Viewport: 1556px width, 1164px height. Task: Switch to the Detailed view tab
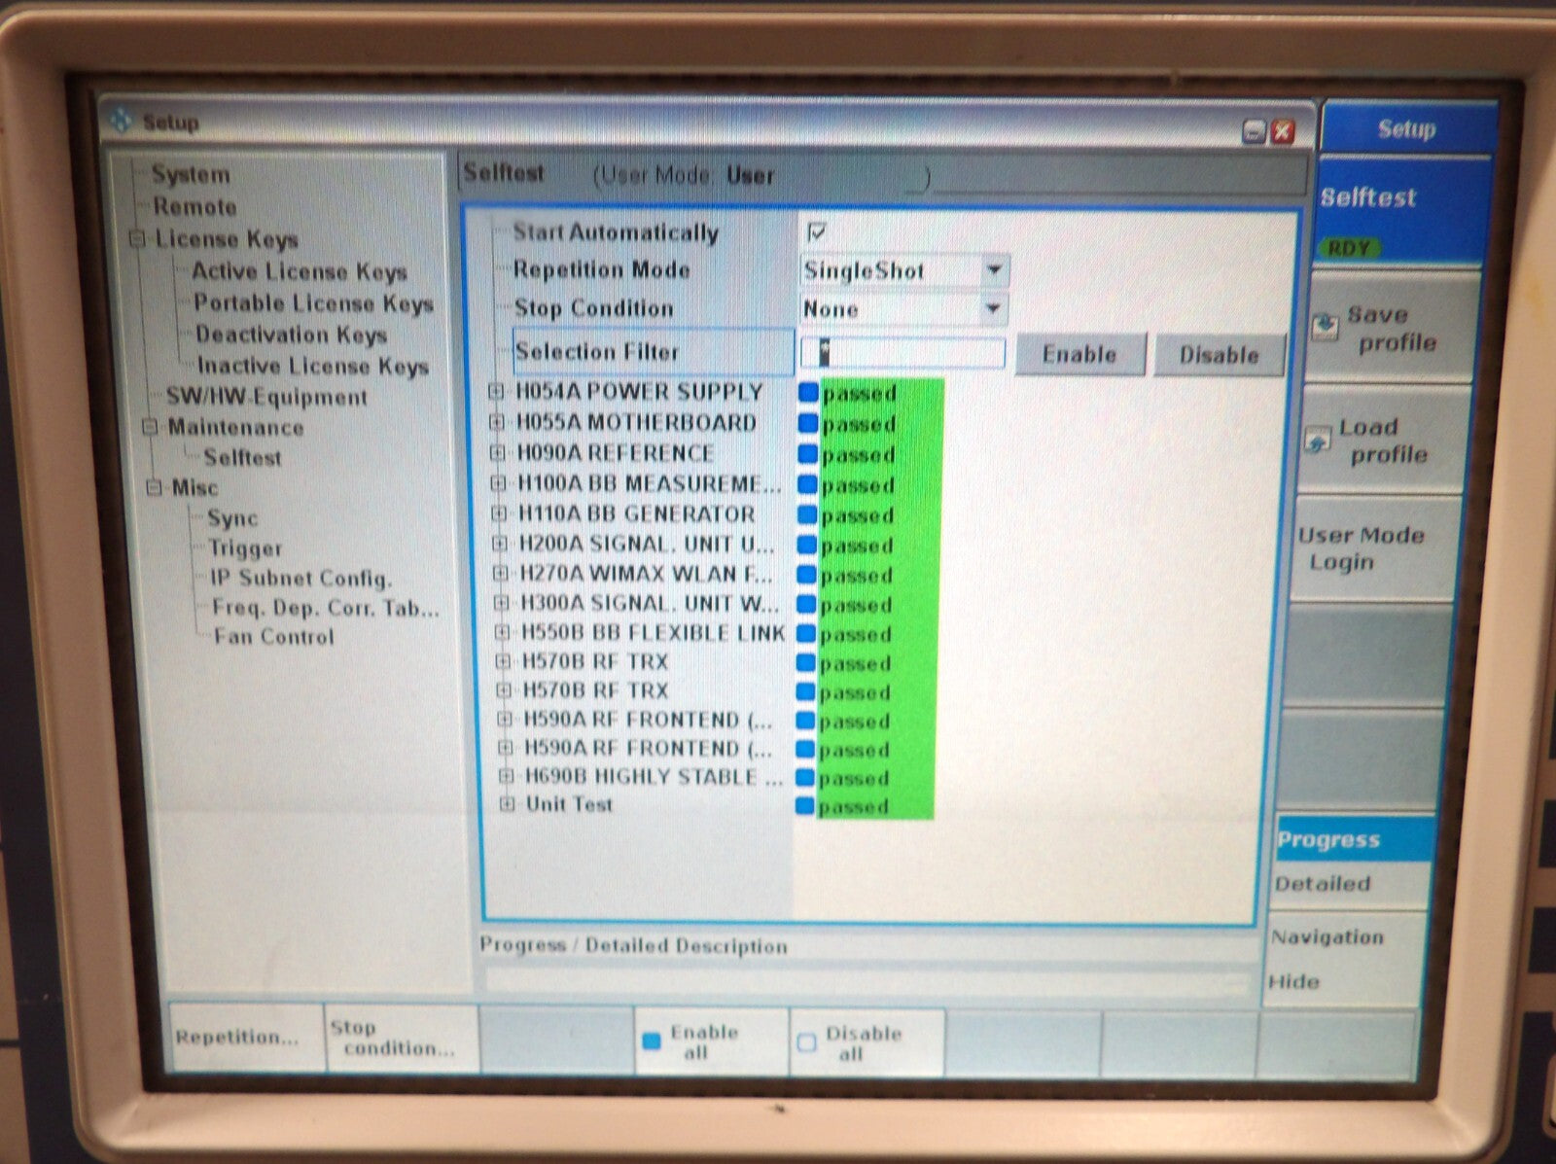pos(1350,884)
